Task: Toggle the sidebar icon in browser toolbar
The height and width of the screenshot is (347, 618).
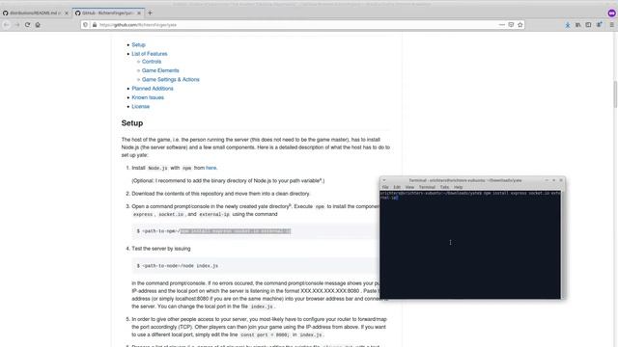Action: point(588,25)
